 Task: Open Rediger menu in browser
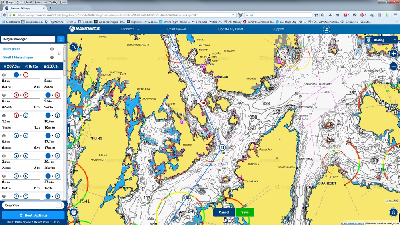[10, 2]
